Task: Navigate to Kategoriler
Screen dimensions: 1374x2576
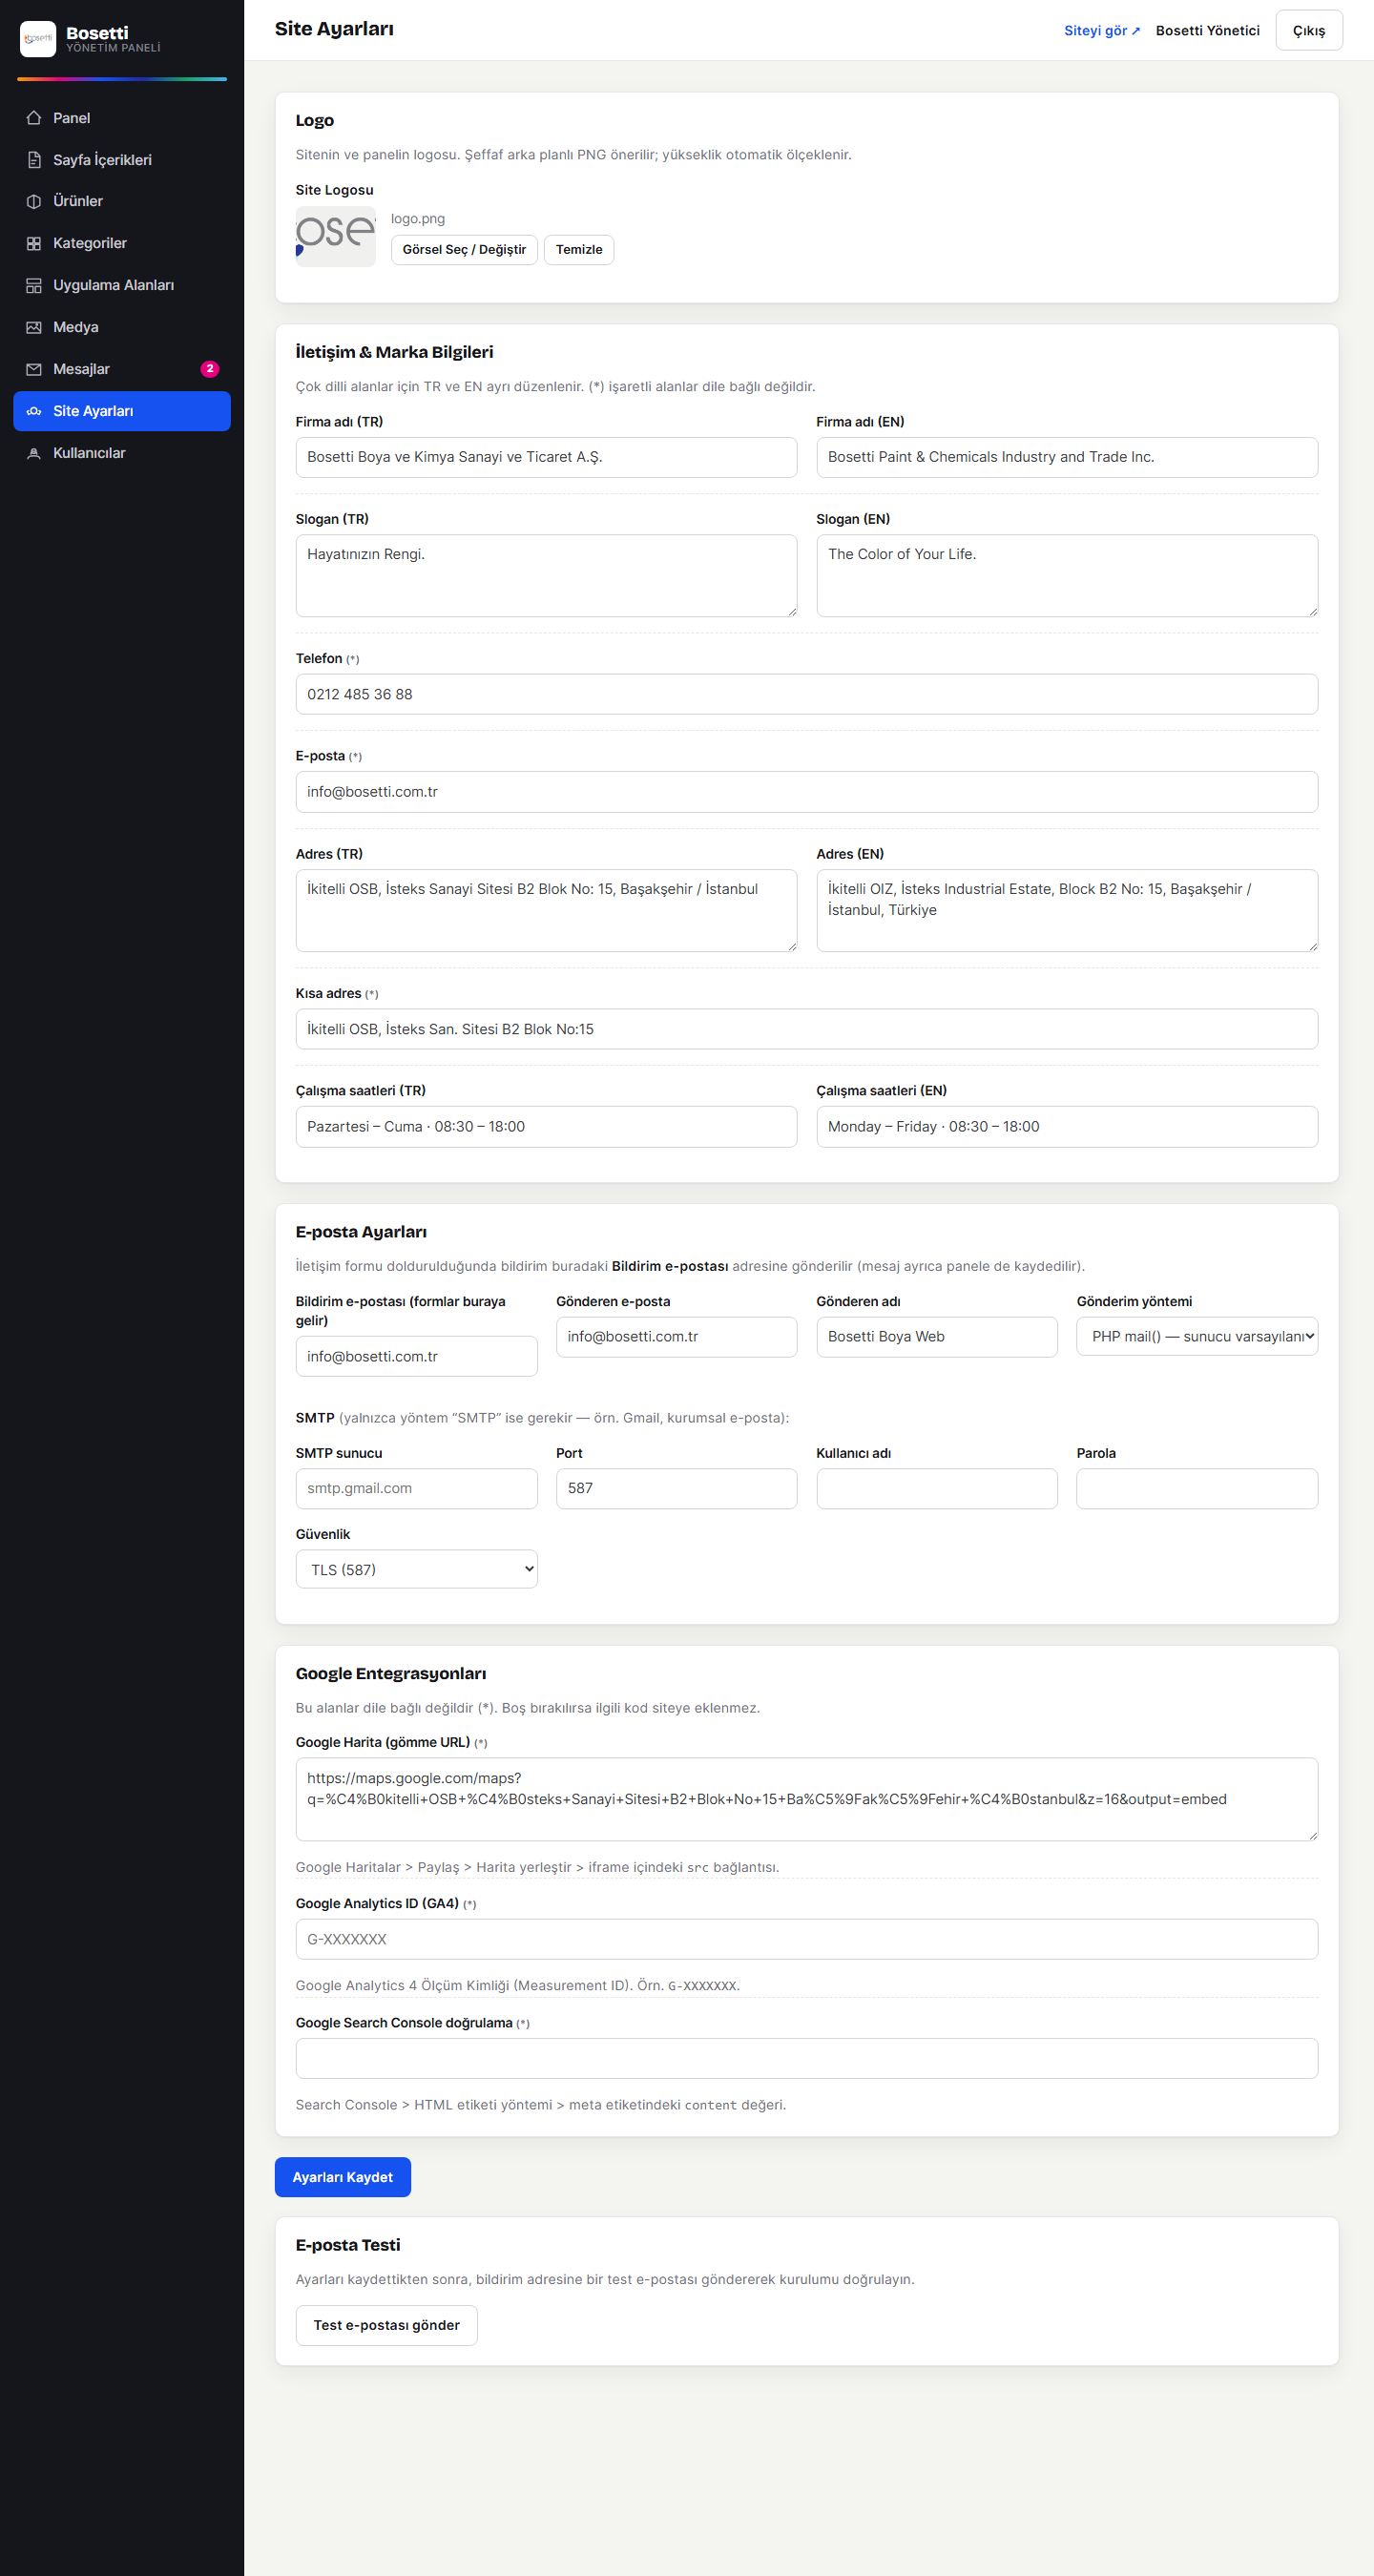Action: point(122,244)
